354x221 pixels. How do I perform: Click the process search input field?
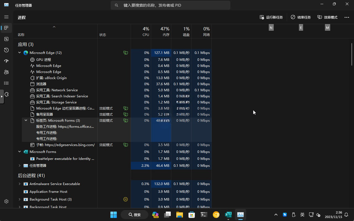(170, 5)
